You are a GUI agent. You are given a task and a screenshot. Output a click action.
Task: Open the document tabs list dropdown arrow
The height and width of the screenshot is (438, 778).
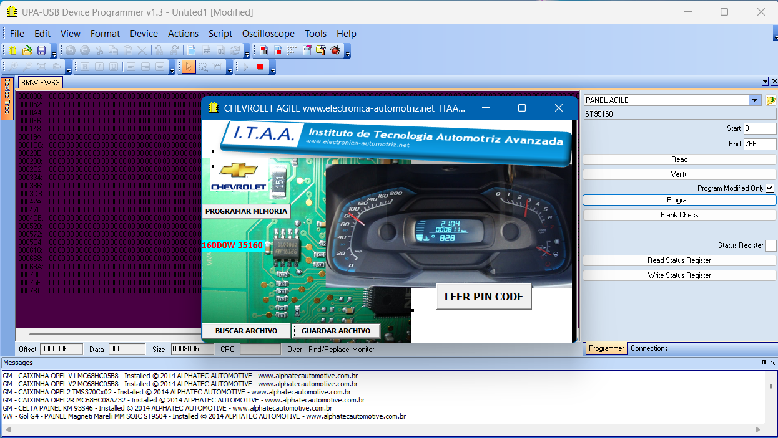pyautogui.click(x=766, y=82)
